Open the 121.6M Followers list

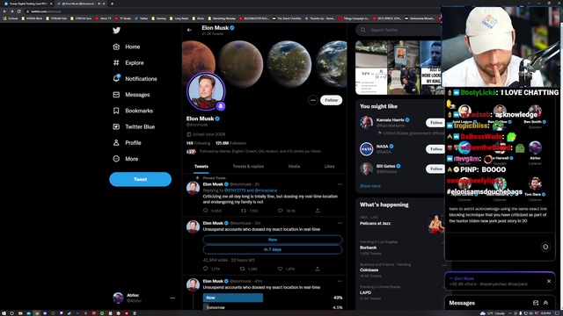pos(230,143)
